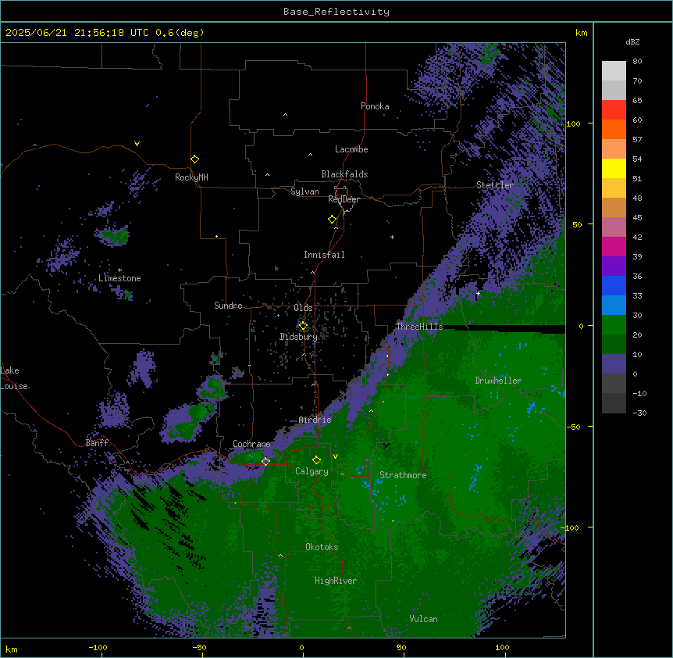Select the Lacombe town label
Viewport: 673px width, 658px height.
tap(351, 149)
